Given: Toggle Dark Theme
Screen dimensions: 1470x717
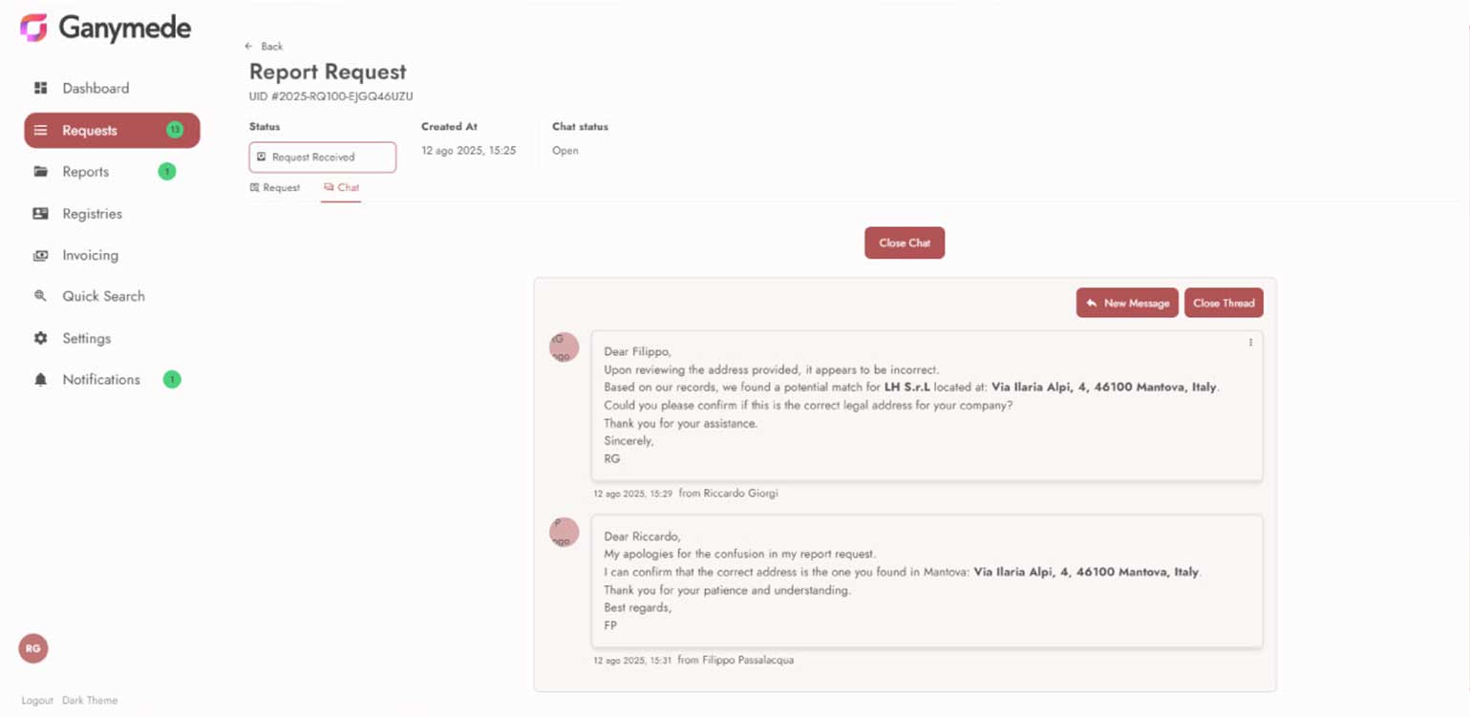Looking at the screenshot, I should (90, 701).
